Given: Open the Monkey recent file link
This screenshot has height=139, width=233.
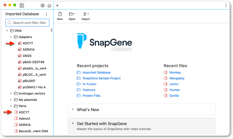Looking at the screenshot, I should pos(175,73).
